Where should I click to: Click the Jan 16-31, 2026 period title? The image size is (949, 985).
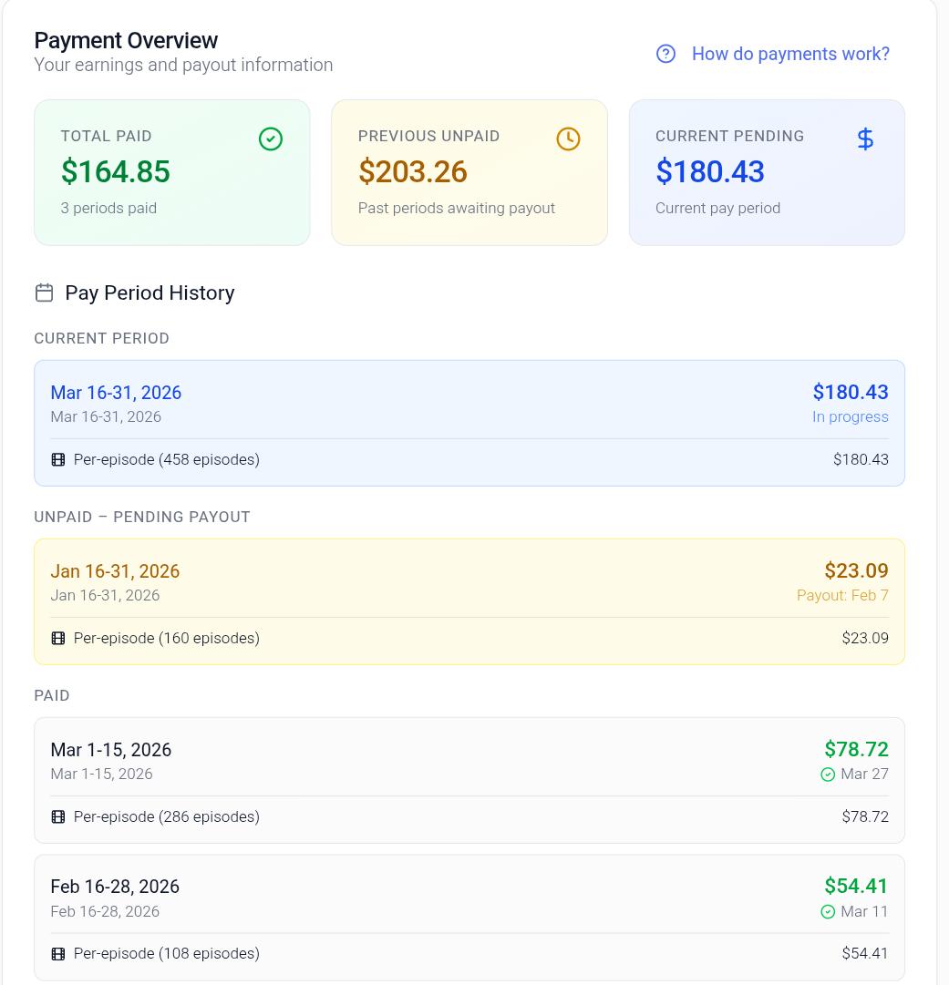pyautogui.click(x=115, y=571)
